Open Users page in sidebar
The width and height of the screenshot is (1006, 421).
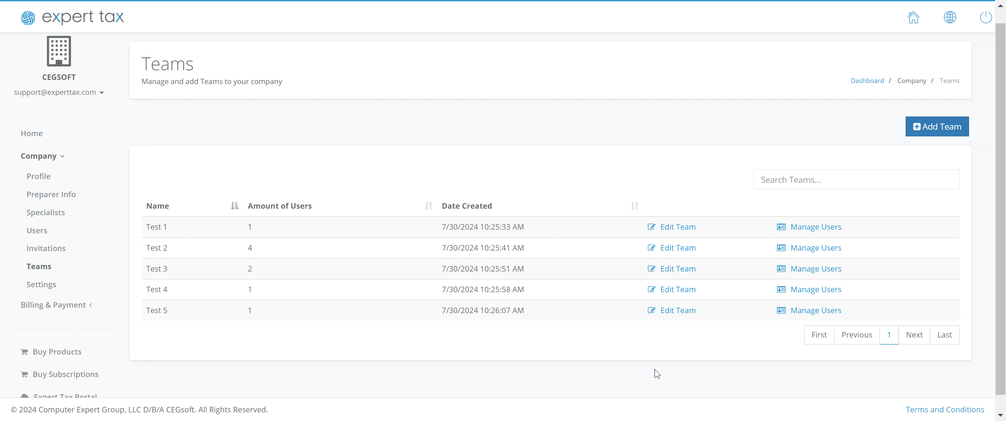pos(37,230)
